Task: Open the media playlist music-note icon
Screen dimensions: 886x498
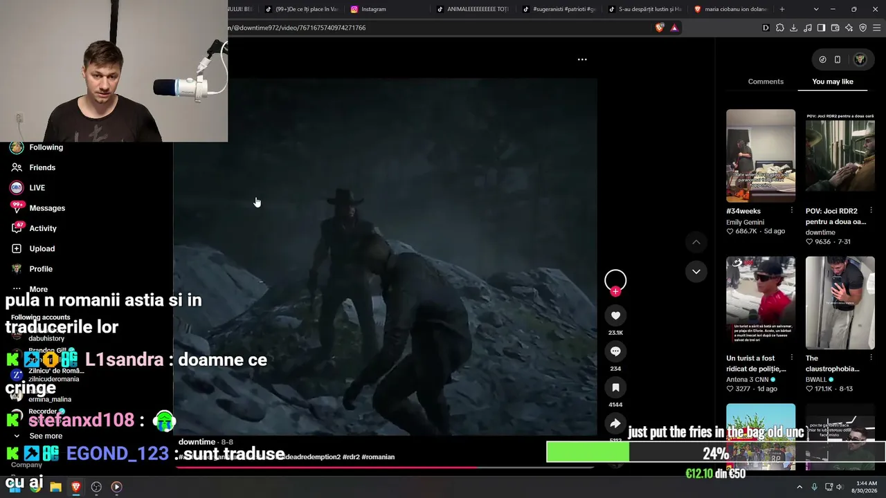Action: [807, 28]
